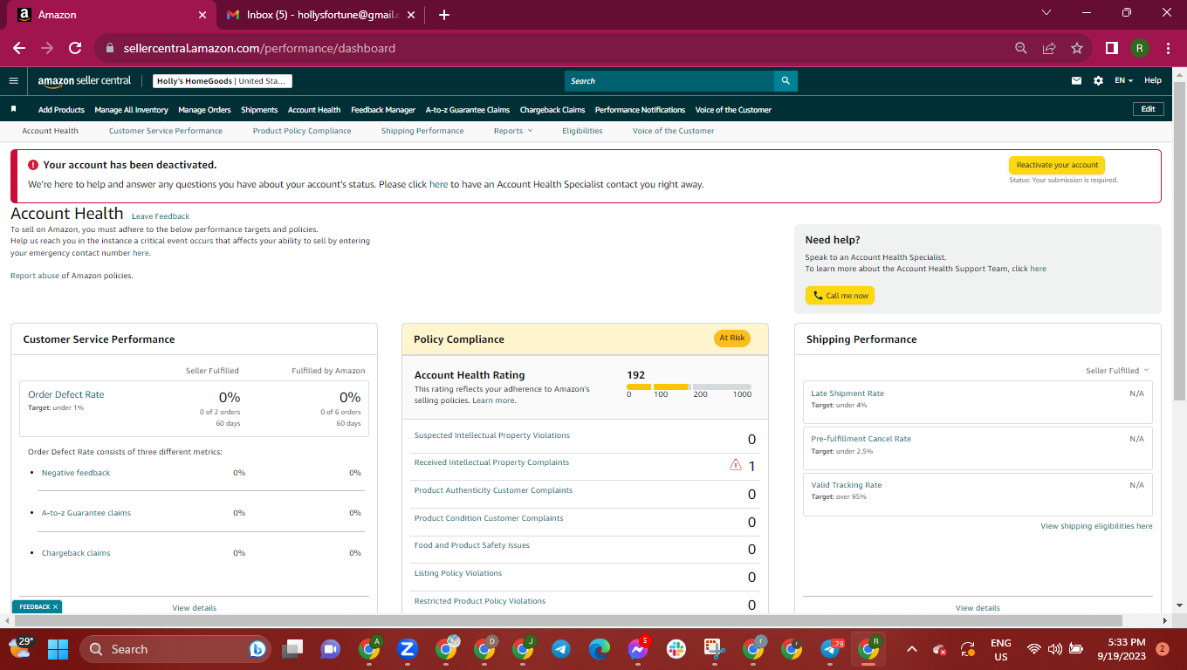
Task: Open Negative feedback metric link
Action: (x=76, y=473)
